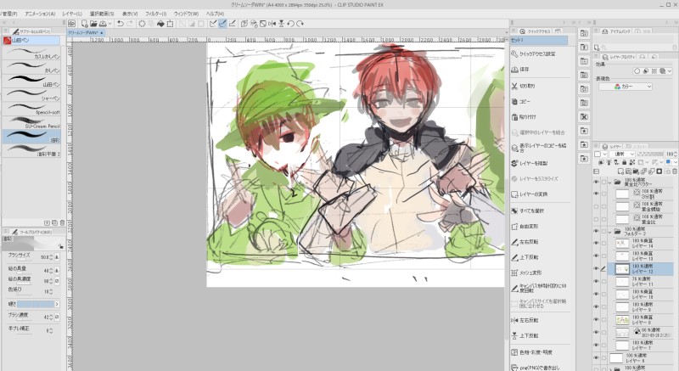This screenshot has width=679, height=371.
Task: Select the クリームソーダWIN document tab
Action: [86, 32]
